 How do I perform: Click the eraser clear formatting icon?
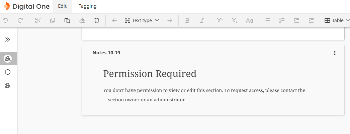pyautogui.click(x=82, y=20)
